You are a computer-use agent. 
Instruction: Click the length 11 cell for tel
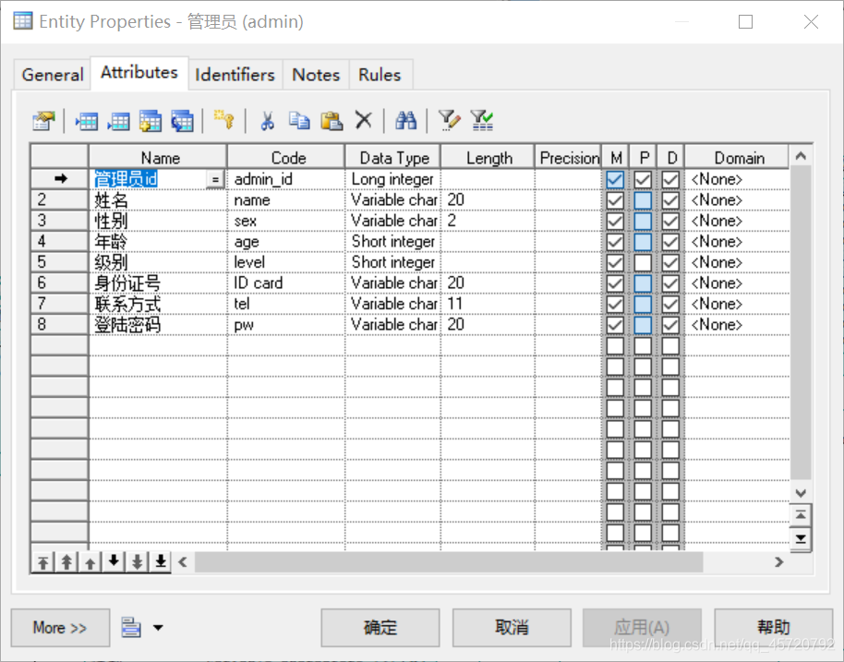tap(488, 304)
